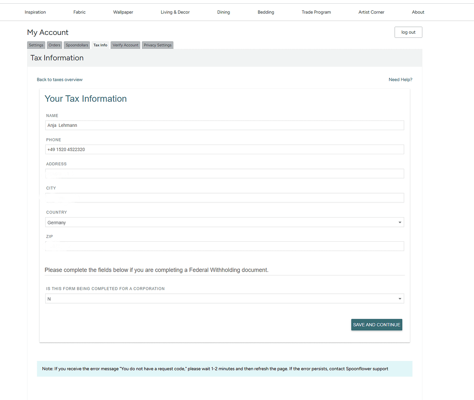Open the Wallpaper navigation menu
The image size is (474, 400).
[x=123, y=12]
